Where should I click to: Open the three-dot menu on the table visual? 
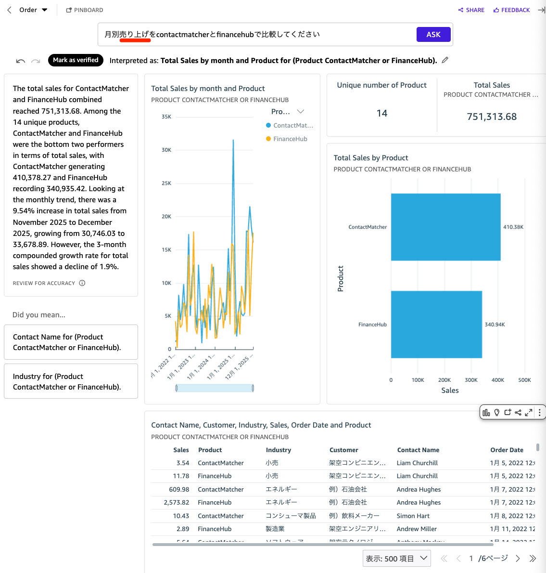(x=539, y=412)
